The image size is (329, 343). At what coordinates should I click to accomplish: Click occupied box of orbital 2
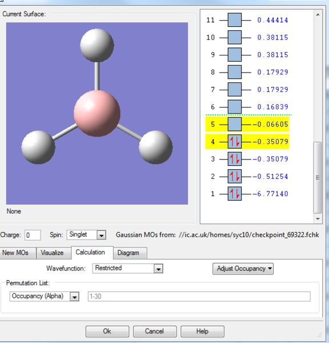coord(235,176)
